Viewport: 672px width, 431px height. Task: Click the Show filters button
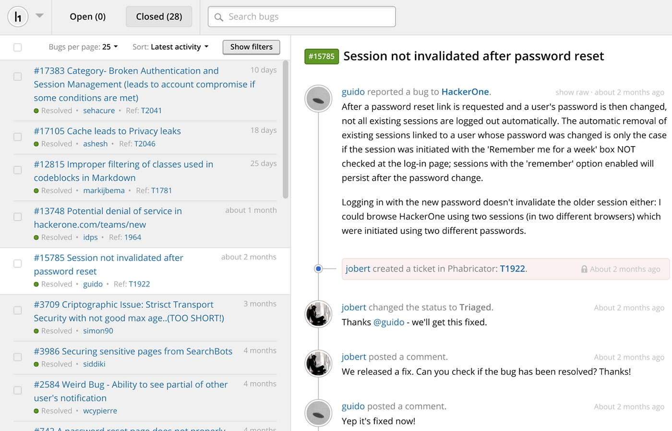point(251,47)
